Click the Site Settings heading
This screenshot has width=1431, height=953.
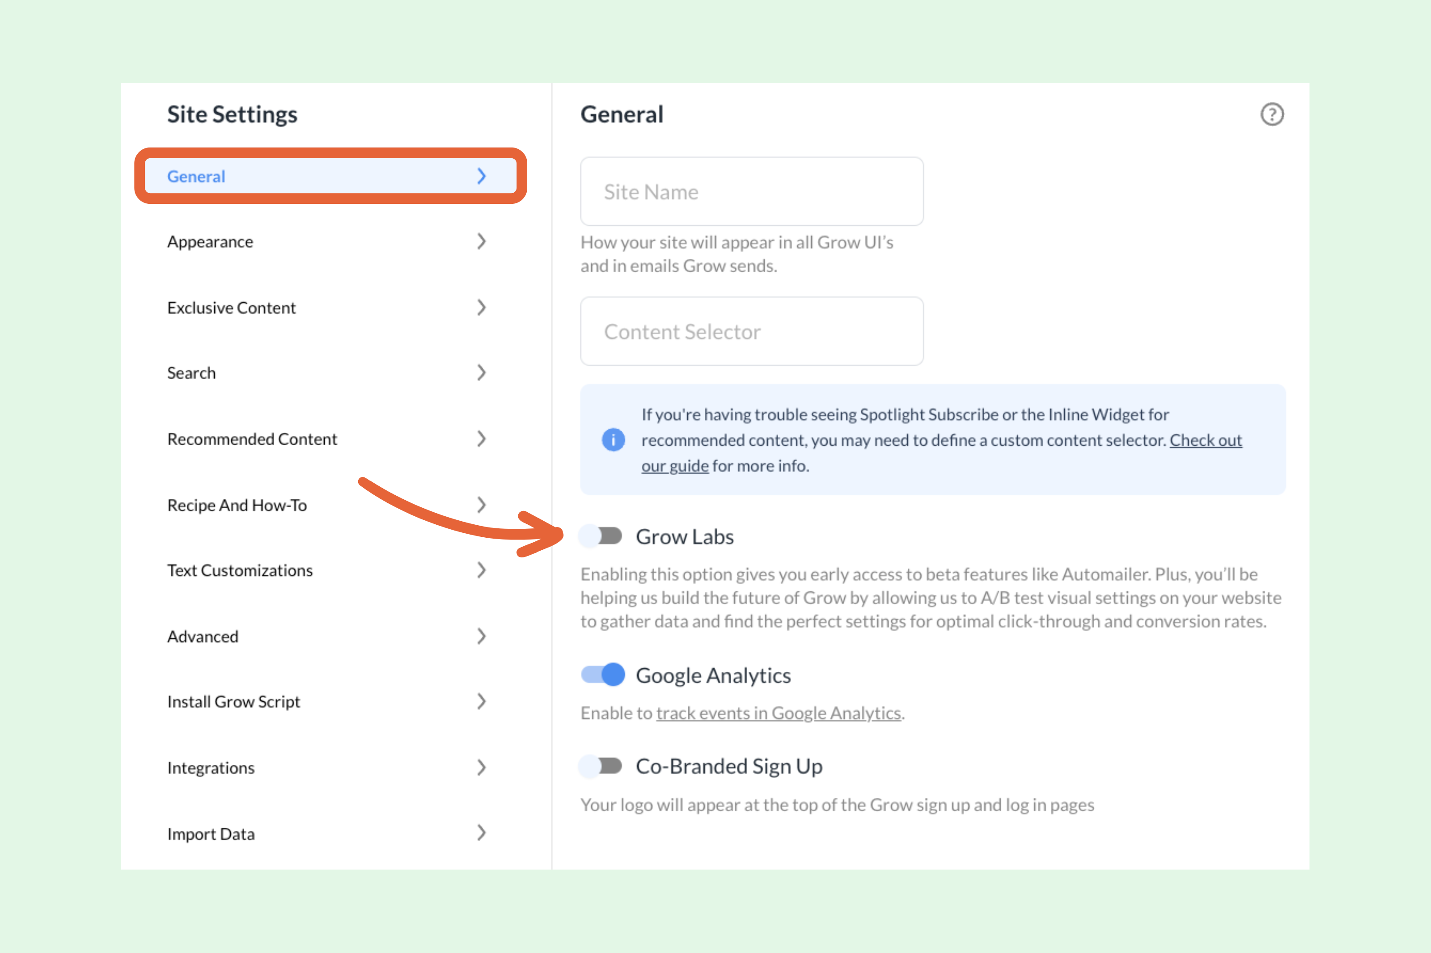[x=232, y=115]
